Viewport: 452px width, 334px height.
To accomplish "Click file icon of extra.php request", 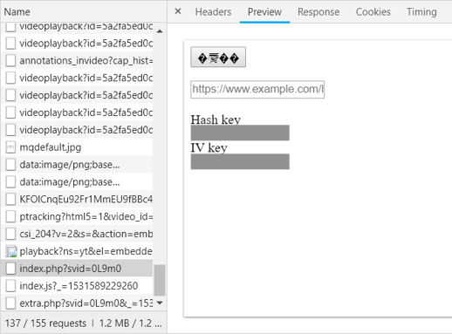I will [x=10, y=303].
